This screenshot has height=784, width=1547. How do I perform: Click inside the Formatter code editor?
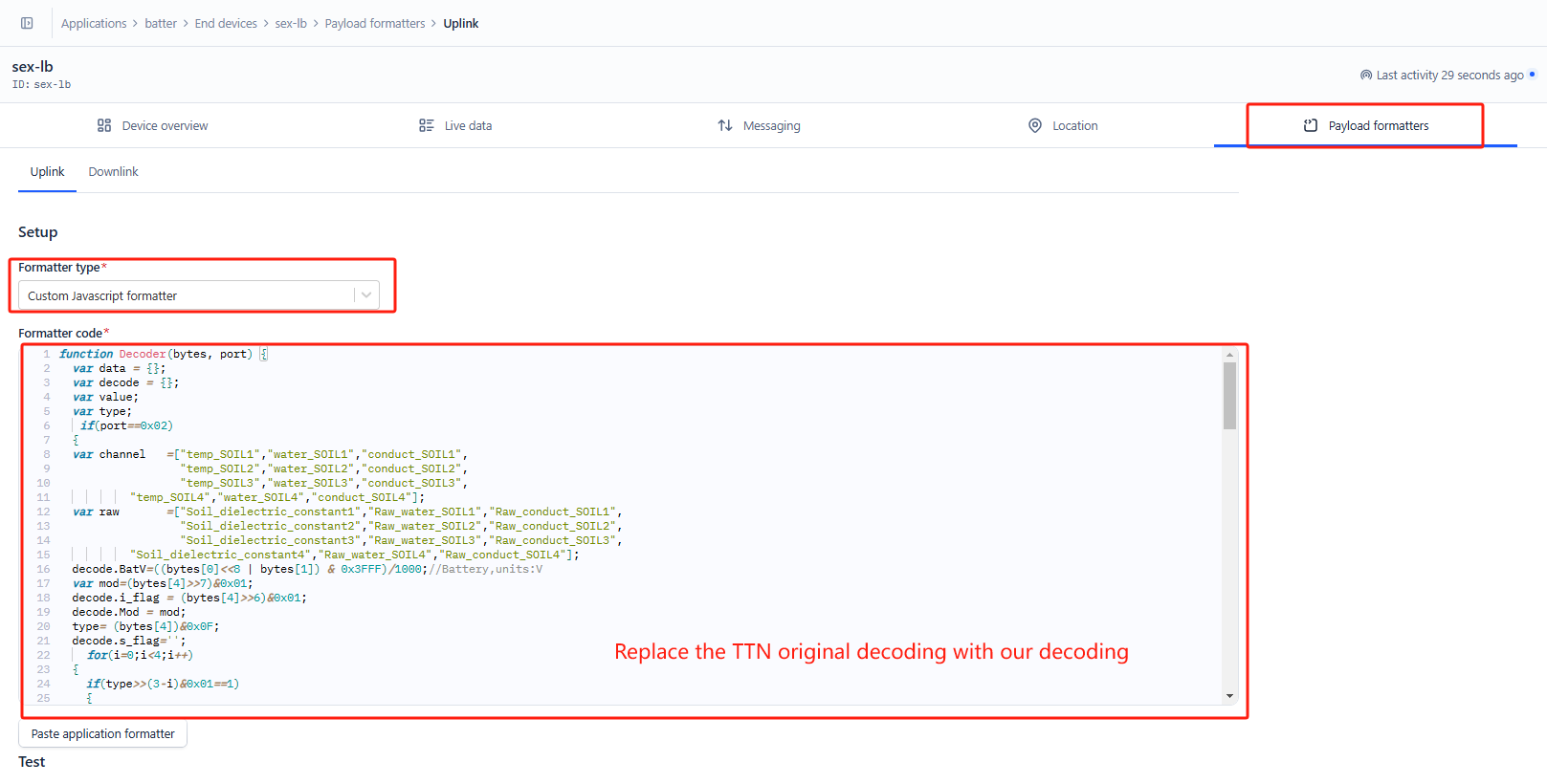[631, 528]
